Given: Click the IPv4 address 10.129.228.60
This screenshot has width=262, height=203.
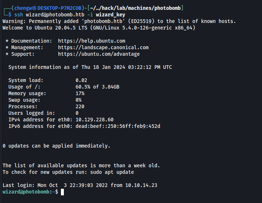Looking at the screenshot, I should point(95,120).
